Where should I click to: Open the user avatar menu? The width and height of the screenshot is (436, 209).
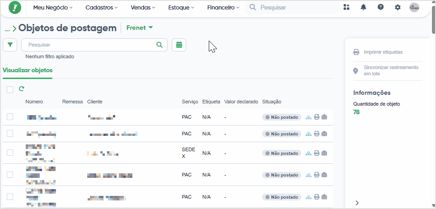[414, 8]
